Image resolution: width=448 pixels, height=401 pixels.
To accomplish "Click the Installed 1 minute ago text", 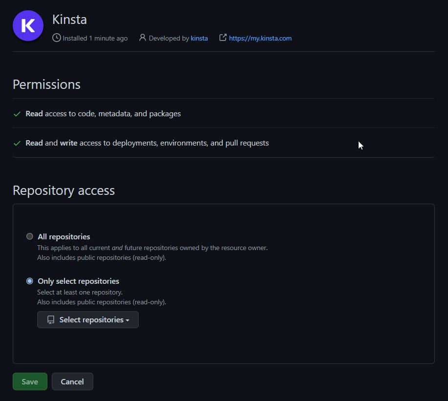I will coord(95,38).
